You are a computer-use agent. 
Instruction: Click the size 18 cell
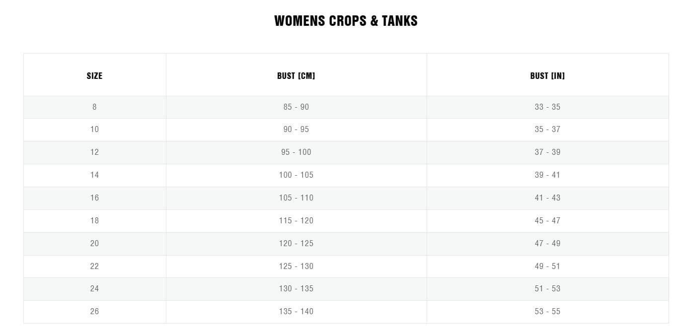coord(94,221)
